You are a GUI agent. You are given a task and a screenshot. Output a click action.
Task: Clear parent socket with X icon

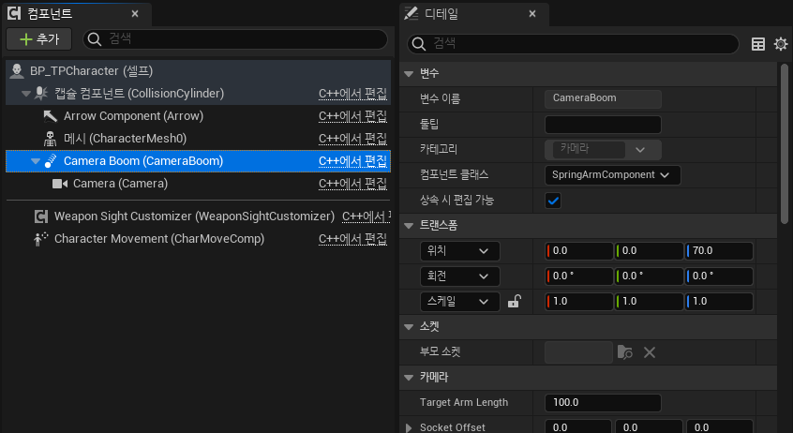[649, 352]
